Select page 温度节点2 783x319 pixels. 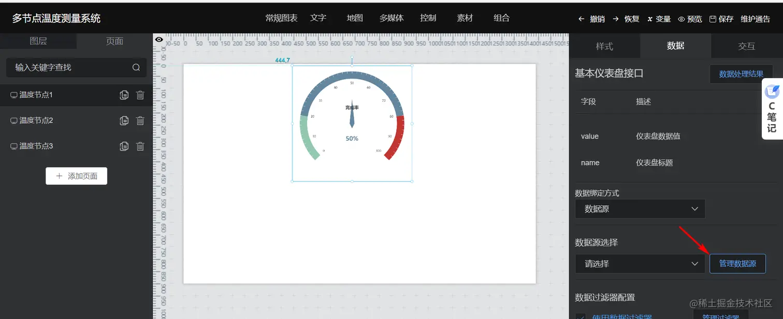pyautogui.click(x=76, y=120)
